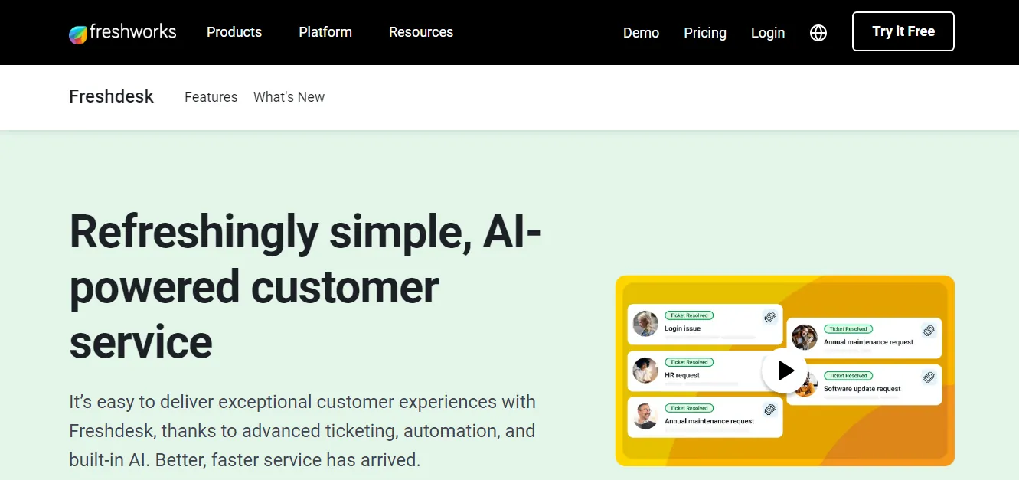Open the language globe icon

(x=818, y=33)
